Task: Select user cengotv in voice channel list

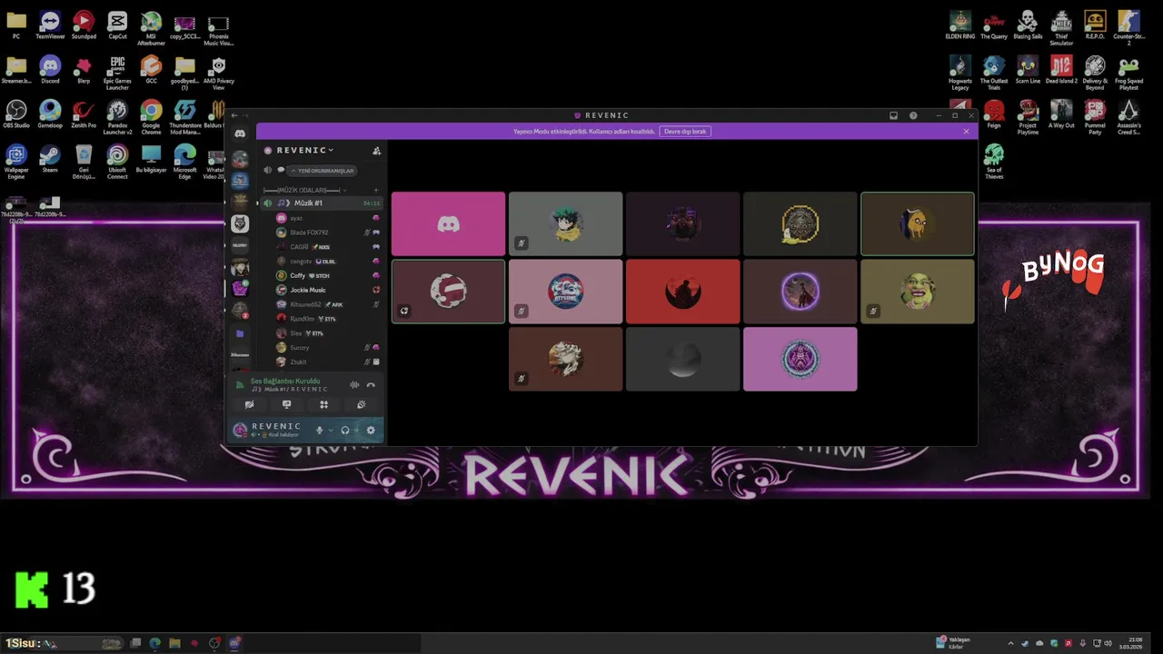Action: 327,262
